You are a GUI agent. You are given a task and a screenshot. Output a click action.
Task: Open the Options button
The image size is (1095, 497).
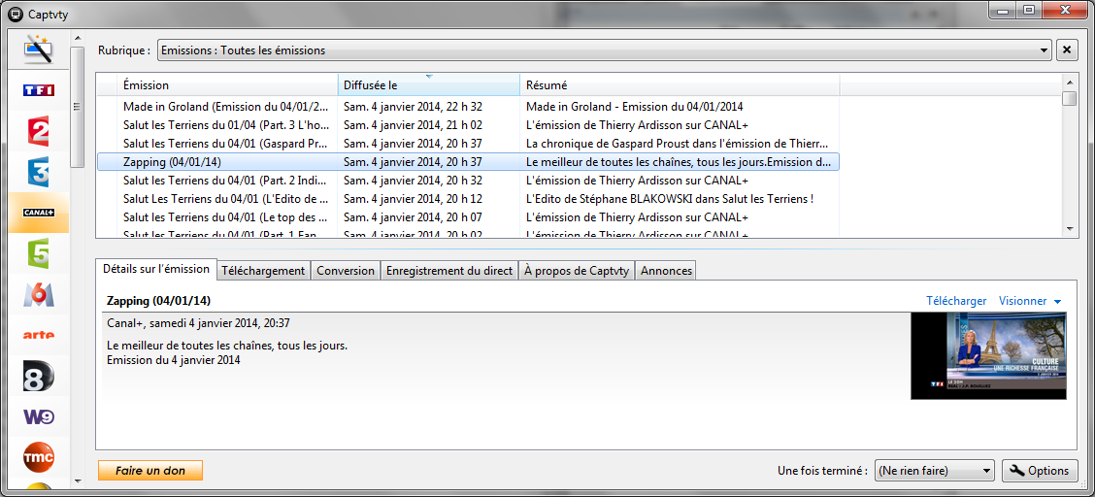[1040, 471]
